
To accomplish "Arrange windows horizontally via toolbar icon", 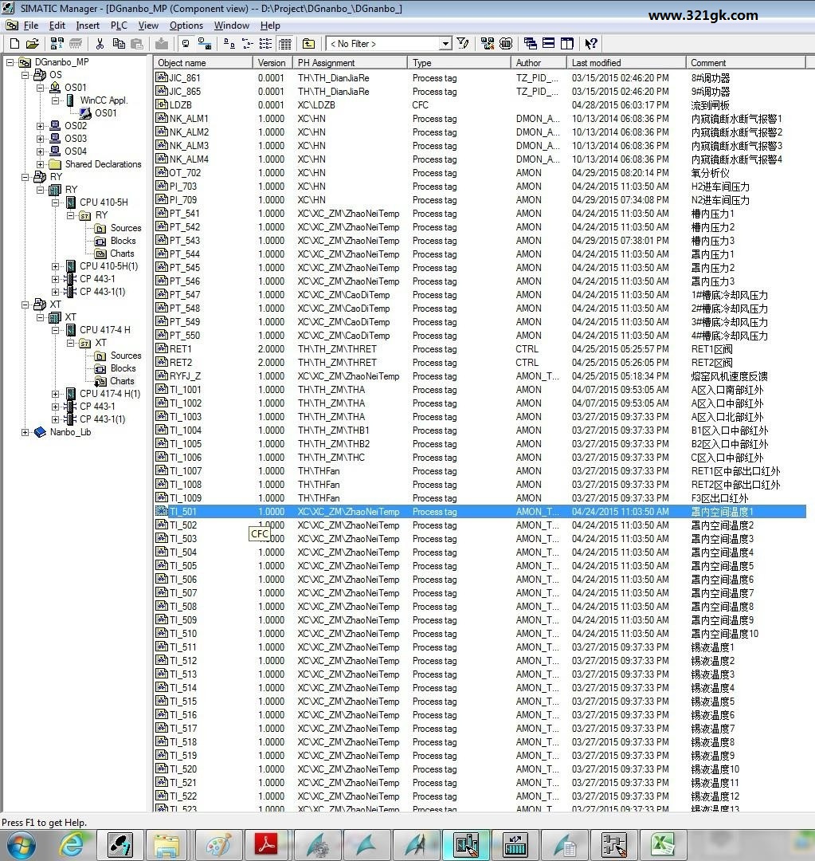I will tap(548, 43).
